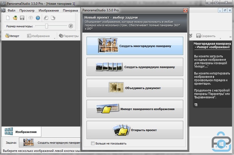
Task: Expand the dropdown arrow under Сохранить
Action: click(x=220, y=38)
